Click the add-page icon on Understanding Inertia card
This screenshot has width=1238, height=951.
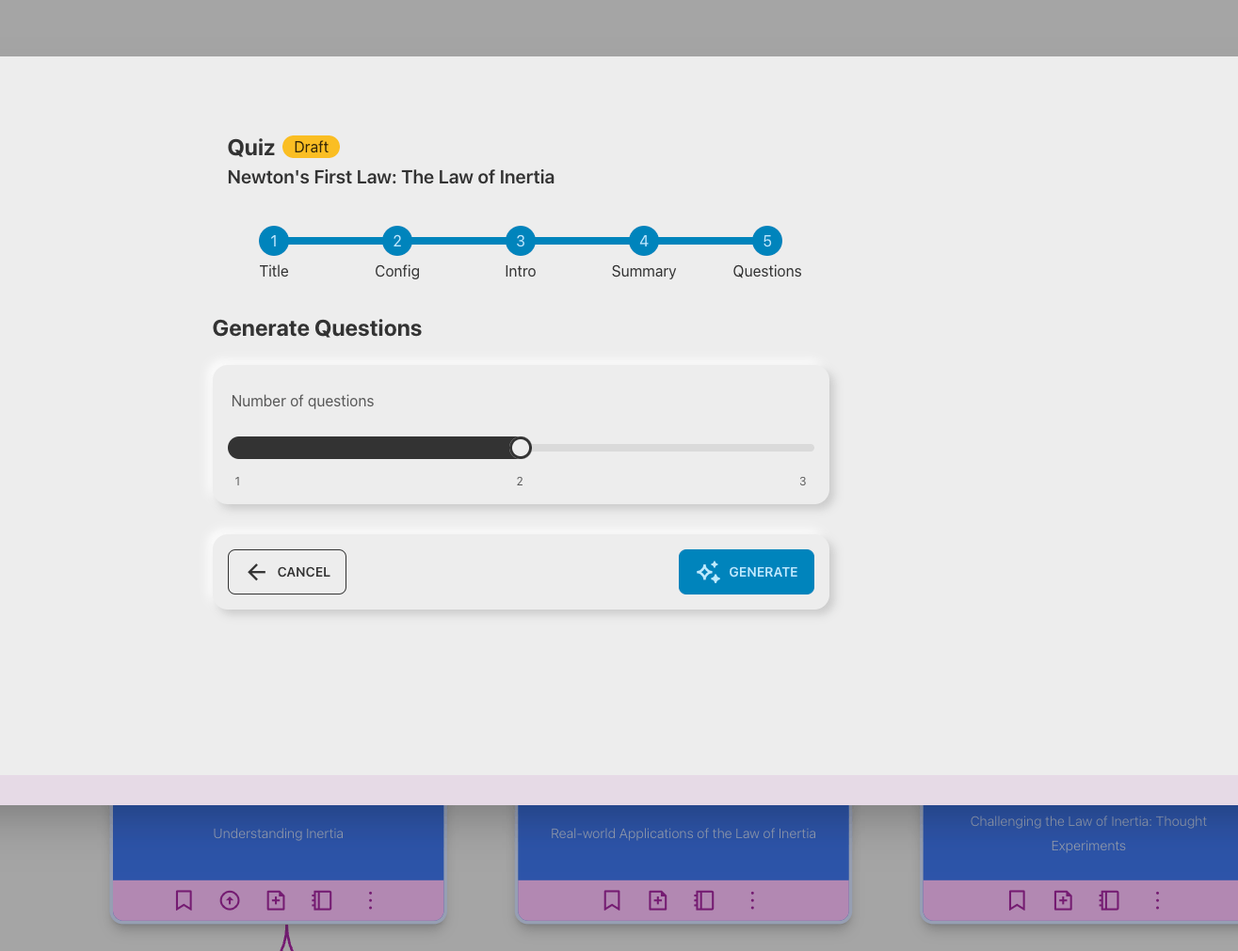[276, 900]
